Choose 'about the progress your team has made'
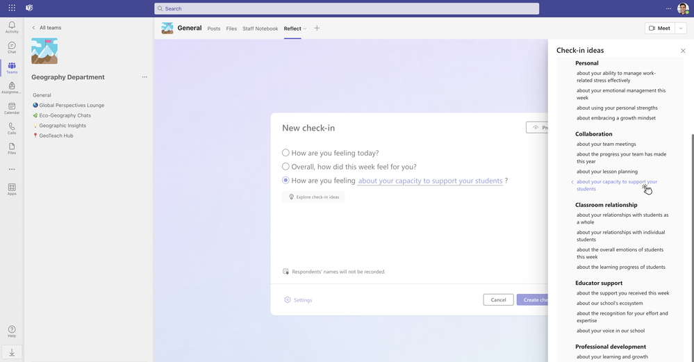 622,158
